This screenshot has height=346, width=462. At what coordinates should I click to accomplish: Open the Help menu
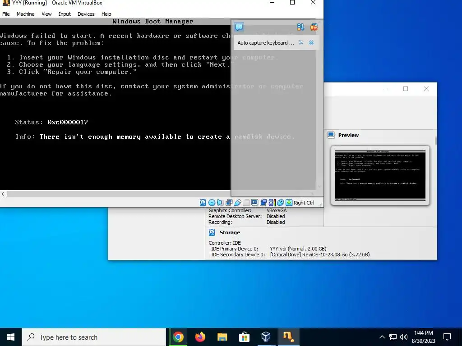106,14
